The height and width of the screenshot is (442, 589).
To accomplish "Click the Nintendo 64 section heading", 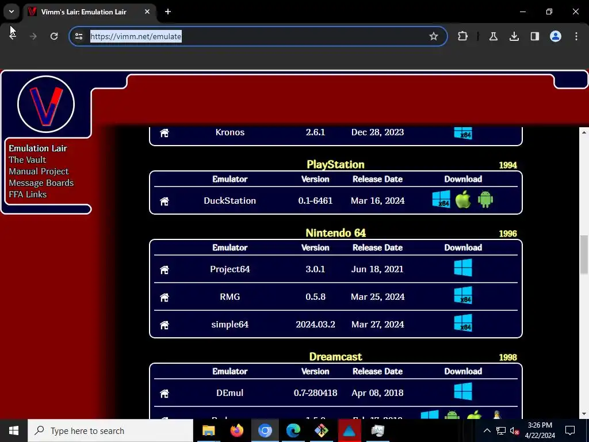I will (335, 233).
